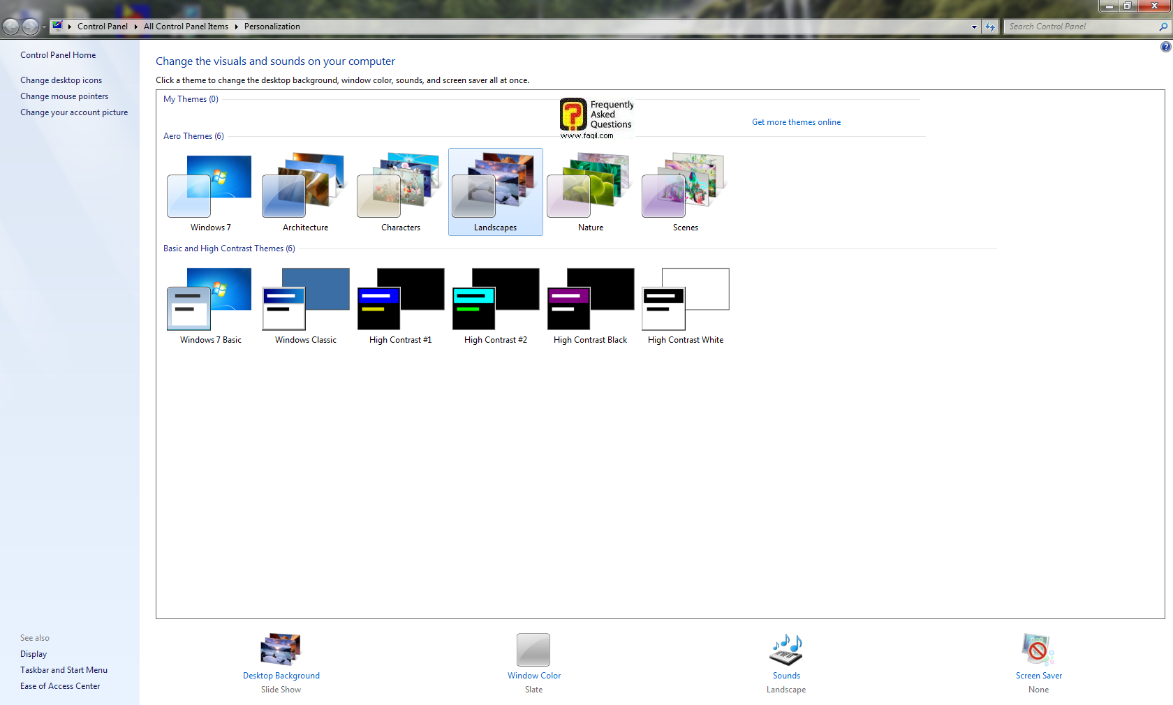Open Taskbar and Start Menu link
This screenshot has height=705, width=1173.
(x=64, y=670)
